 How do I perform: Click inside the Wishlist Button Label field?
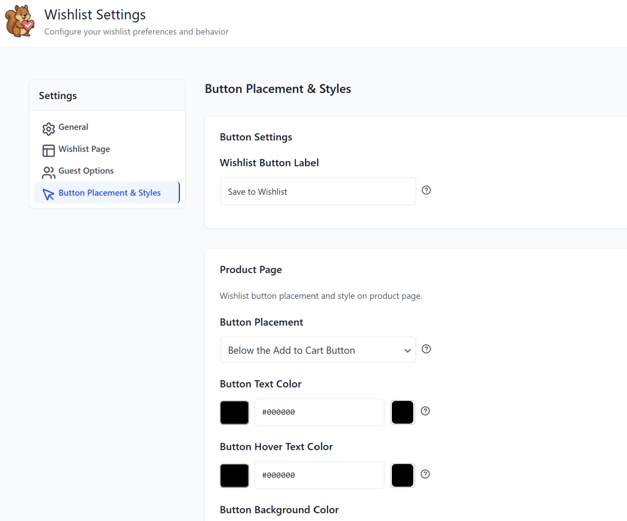pyautogui.click(x=317, y=191)
